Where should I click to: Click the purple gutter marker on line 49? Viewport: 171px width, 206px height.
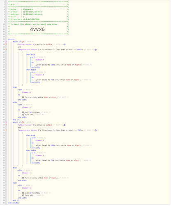coord(6,122)
